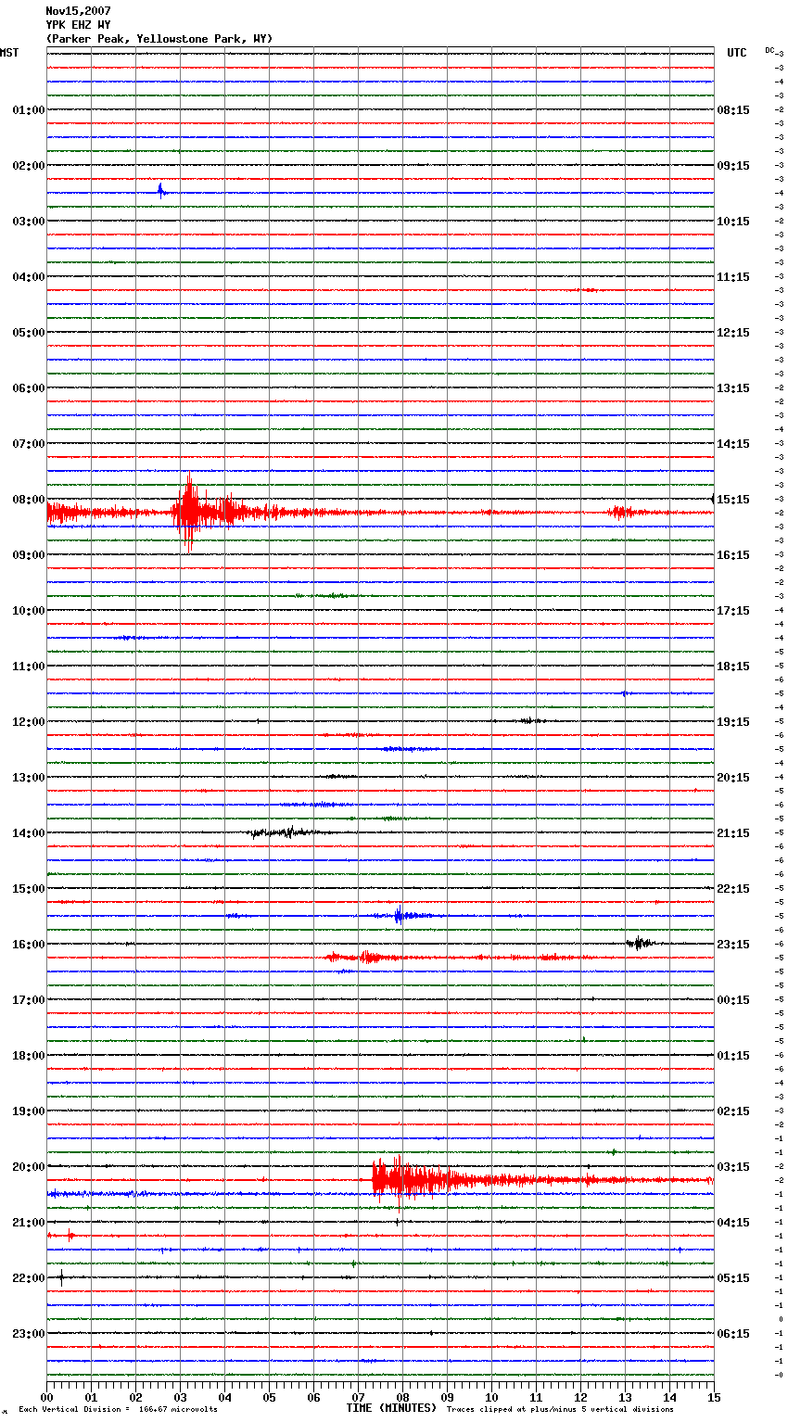Click the 13:15 UTC time label
This screenshot has height=1422, width=788.
tap(733, 388)
